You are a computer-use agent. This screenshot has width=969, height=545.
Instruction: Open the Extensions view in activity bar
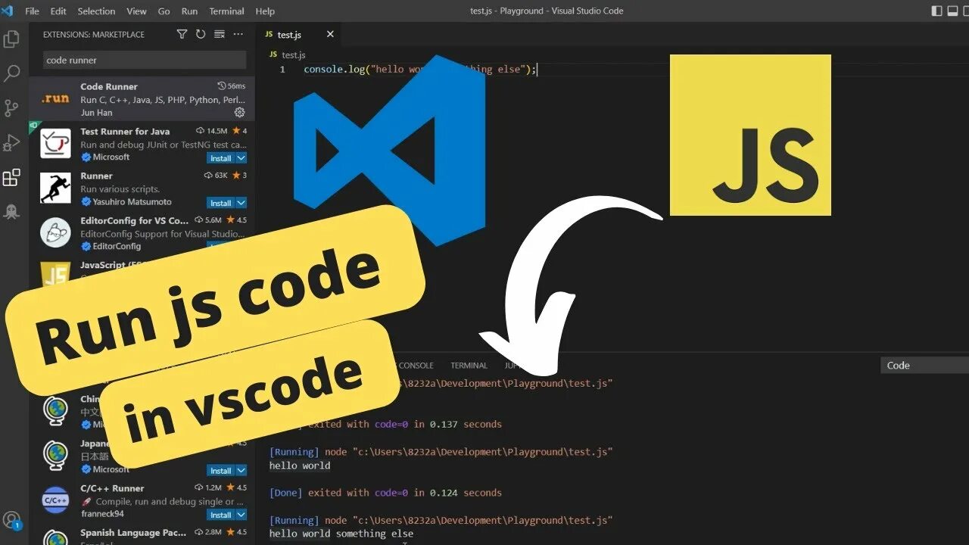point(11,178)
